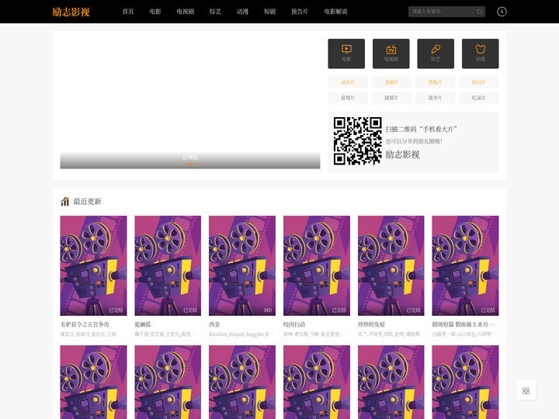Go to 首页 in the navigation bar
559x419 pixels.
pyautogui.click(x=128, y=12)
